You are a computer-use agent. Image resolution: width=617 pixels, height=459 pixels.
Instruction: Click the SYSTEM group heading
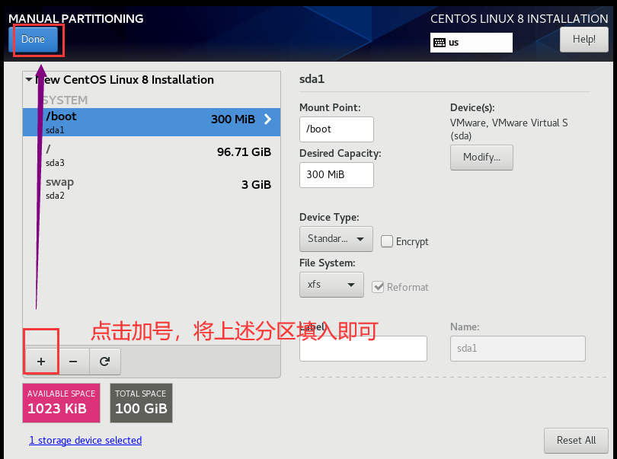pyautogui.click(x=65, y=100)
